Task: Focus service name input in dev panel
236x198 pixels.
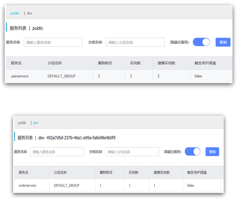Action: [x=57, y=152]
